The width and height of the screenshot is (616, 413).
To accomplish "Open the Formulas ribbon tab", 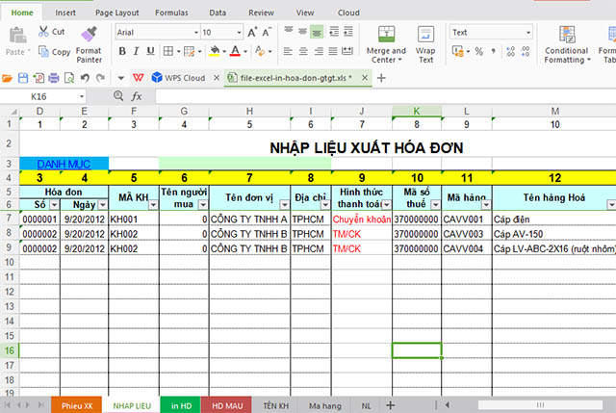I will (171, 13).
